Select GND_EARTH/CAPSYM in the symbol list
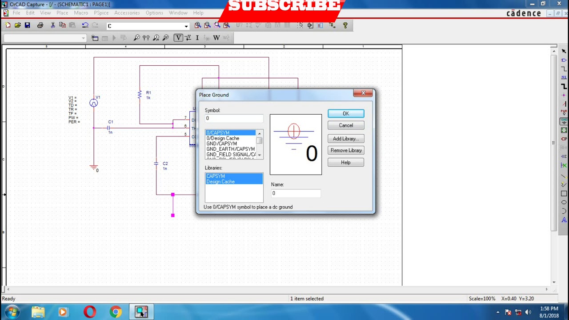The image size is (569, 320). coord(230,149)
